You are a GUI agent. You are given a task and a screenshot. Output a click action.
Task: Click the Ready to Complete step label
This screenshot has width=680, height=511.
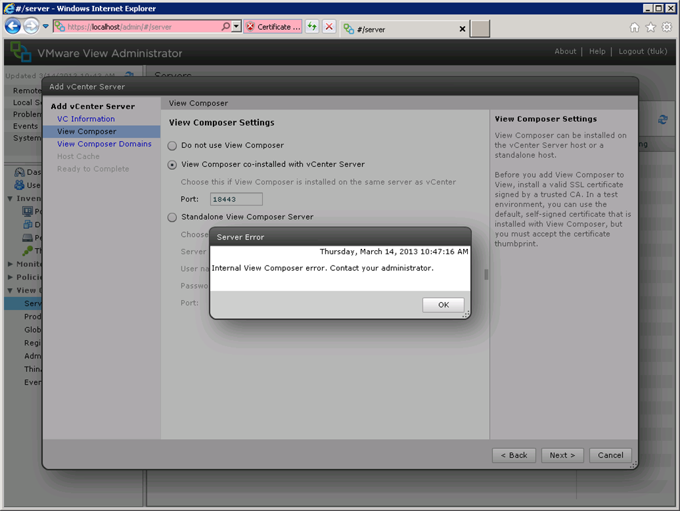tap(92, 169)
